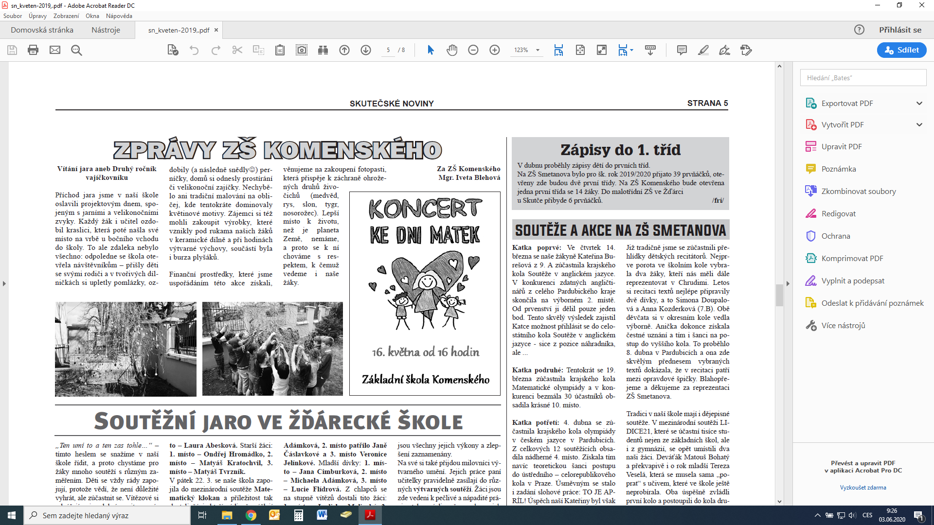
Task: Open the Ochrana protection tool
Action: (836, 236)
